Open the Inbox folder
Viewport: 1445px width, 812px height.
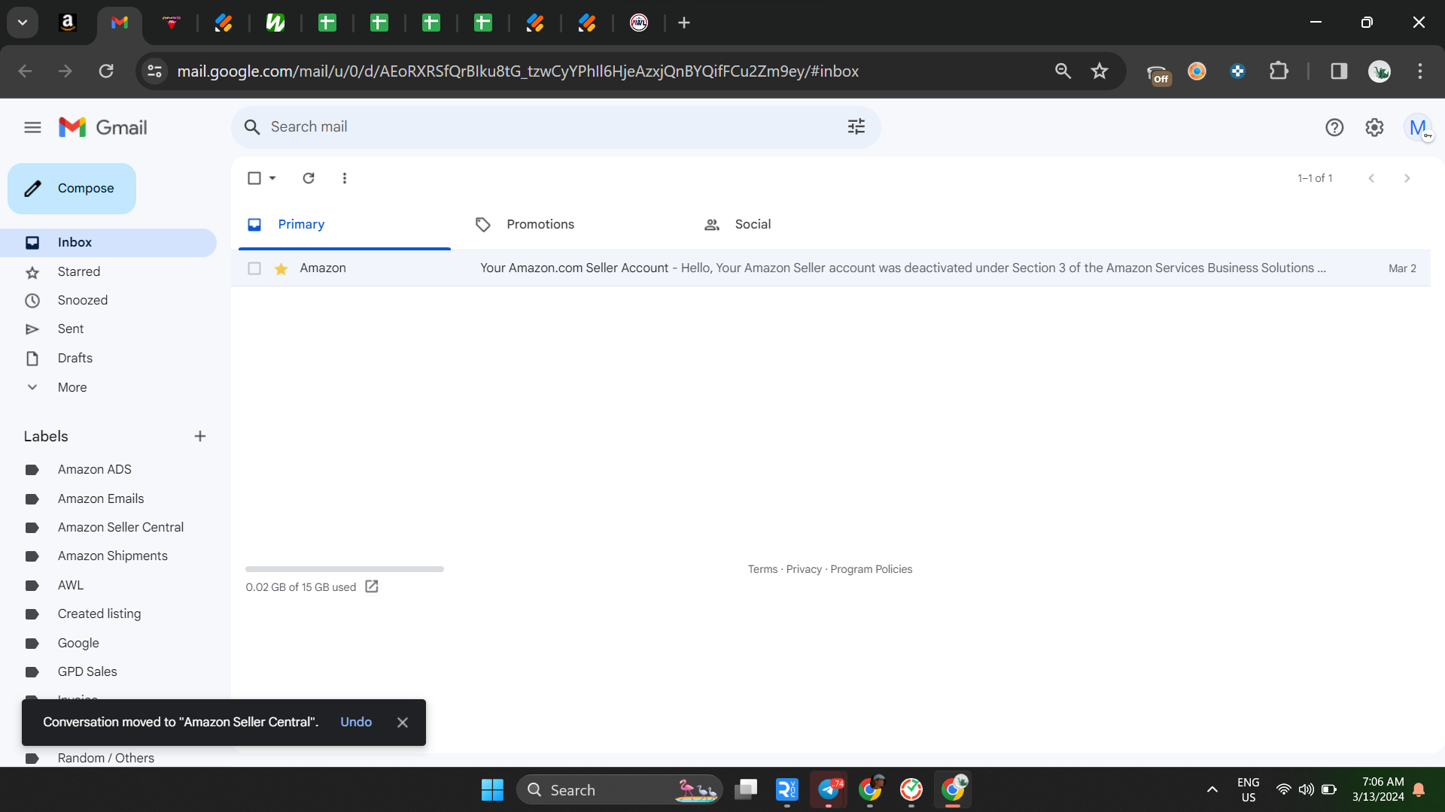point(109,243)
